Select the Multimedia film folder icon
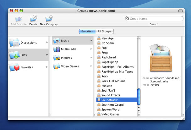 coord(57,49)
